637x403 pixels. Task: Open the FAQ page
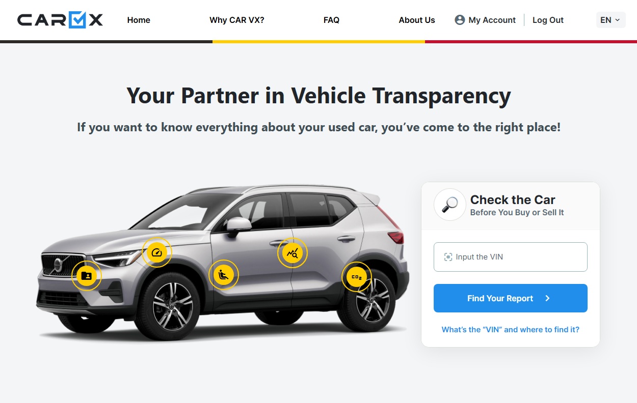[331, 20]
